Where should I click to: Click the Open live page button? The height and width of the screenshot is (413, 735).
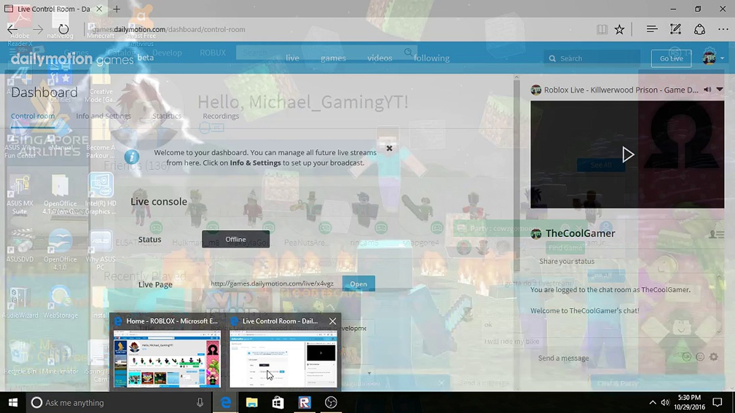tap(358, 284)
